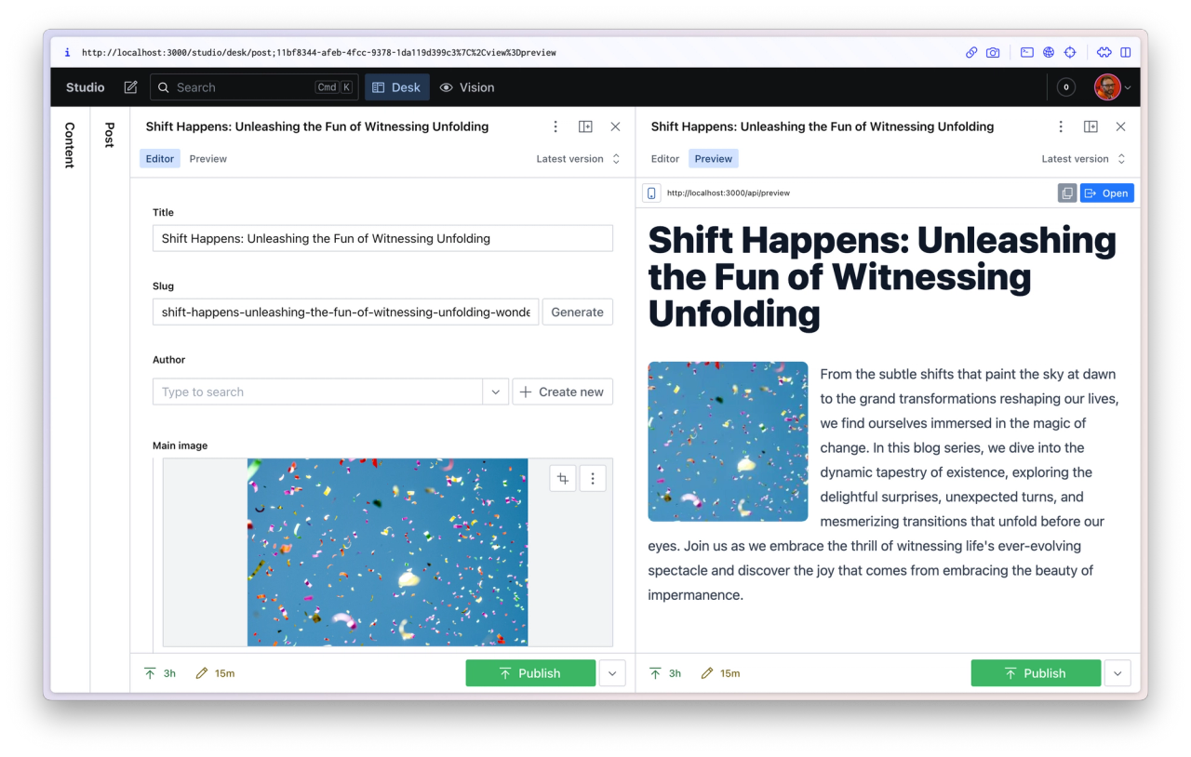1191x757 pixels.
Task: Click the camera screenshot icon in browser toolbar
Action: 993,52
